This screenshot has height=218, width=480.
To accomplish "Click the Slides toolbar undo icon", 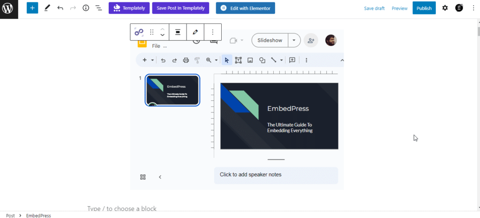I will pyautogui.click(x=163, y=60).
